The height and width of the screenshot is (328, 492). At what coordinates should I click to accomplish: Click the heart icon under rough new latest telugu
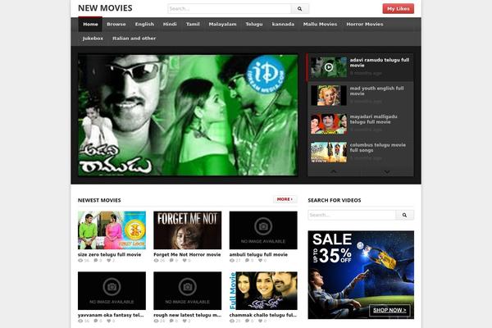pos(184,321)
